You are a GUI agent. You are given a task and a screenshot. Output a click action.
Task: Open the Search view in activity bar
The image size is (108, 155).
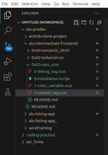pyautogui.click(x=8, y=30)
